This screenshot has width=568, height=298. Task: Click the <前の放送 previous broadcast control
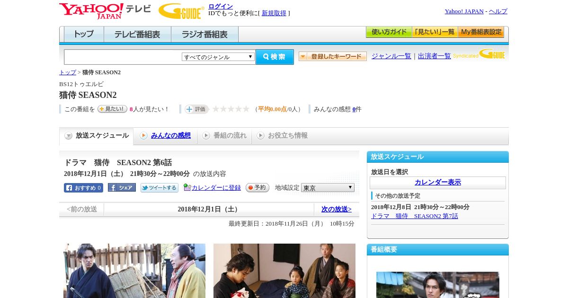82,209
